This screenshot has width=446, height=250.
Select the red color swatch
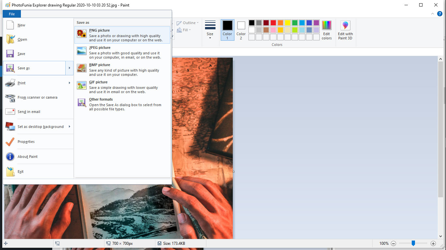[x=273, y=22]
